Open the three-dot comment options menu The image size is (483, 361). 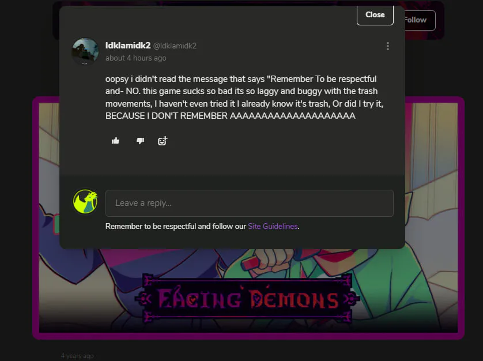pyautogui.click(x=387, y=46)
